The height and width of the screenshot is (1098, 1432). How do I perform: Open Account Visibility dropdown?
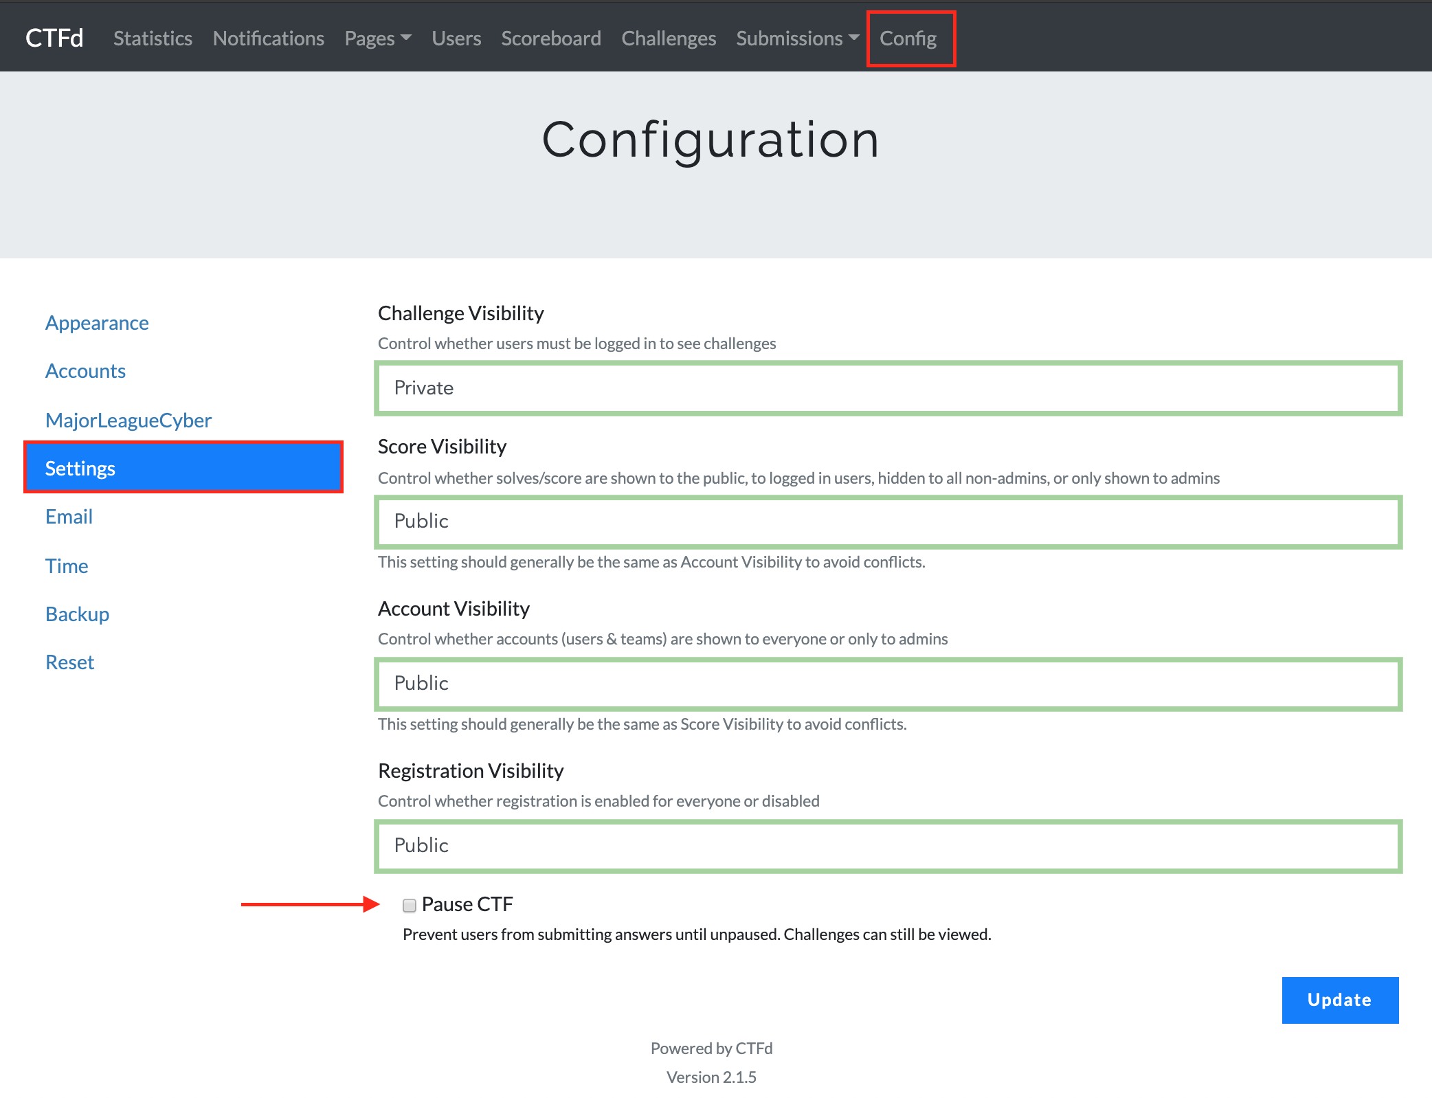coord(888,684)
